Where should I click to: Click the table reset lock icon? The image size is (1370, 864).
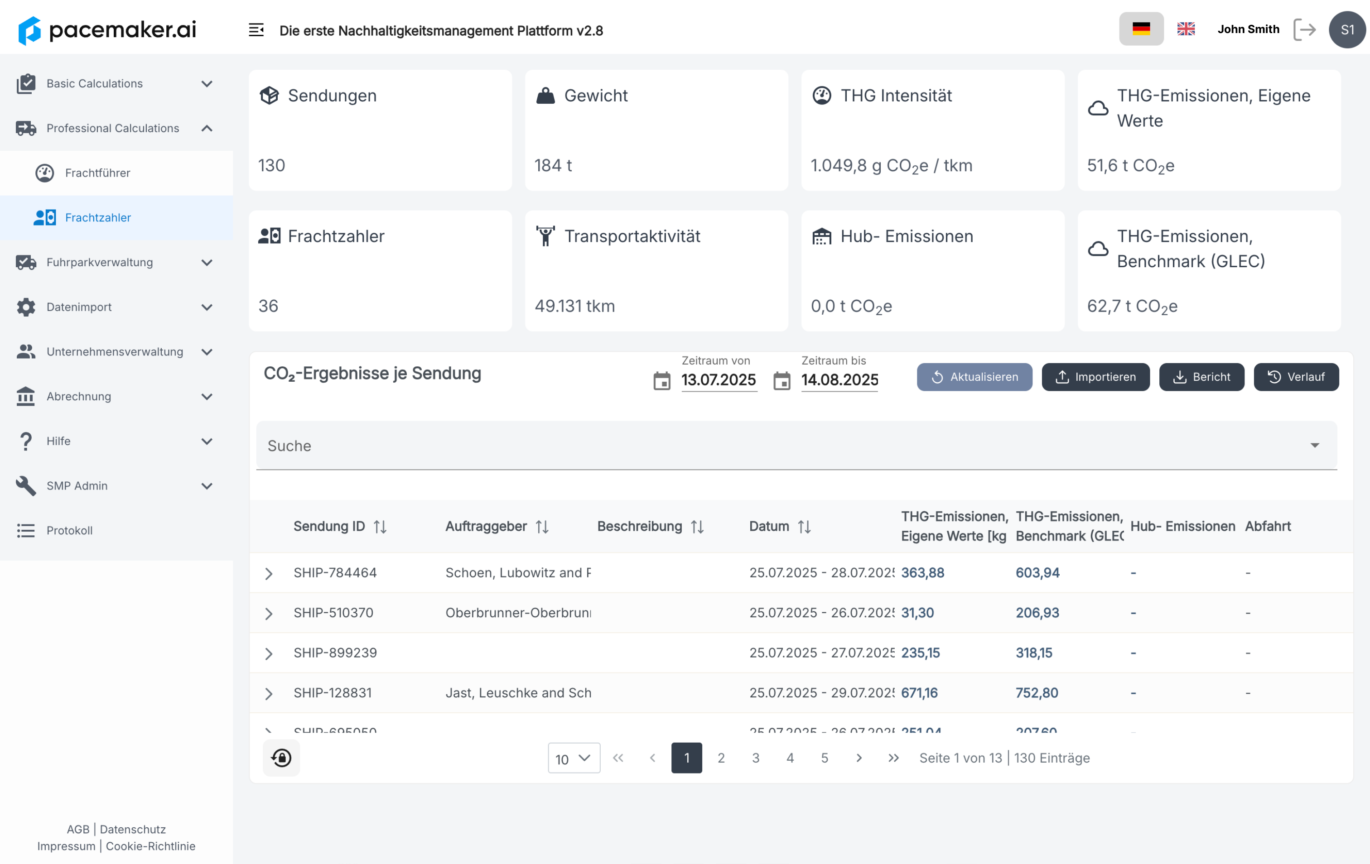(x=281, y=758)
